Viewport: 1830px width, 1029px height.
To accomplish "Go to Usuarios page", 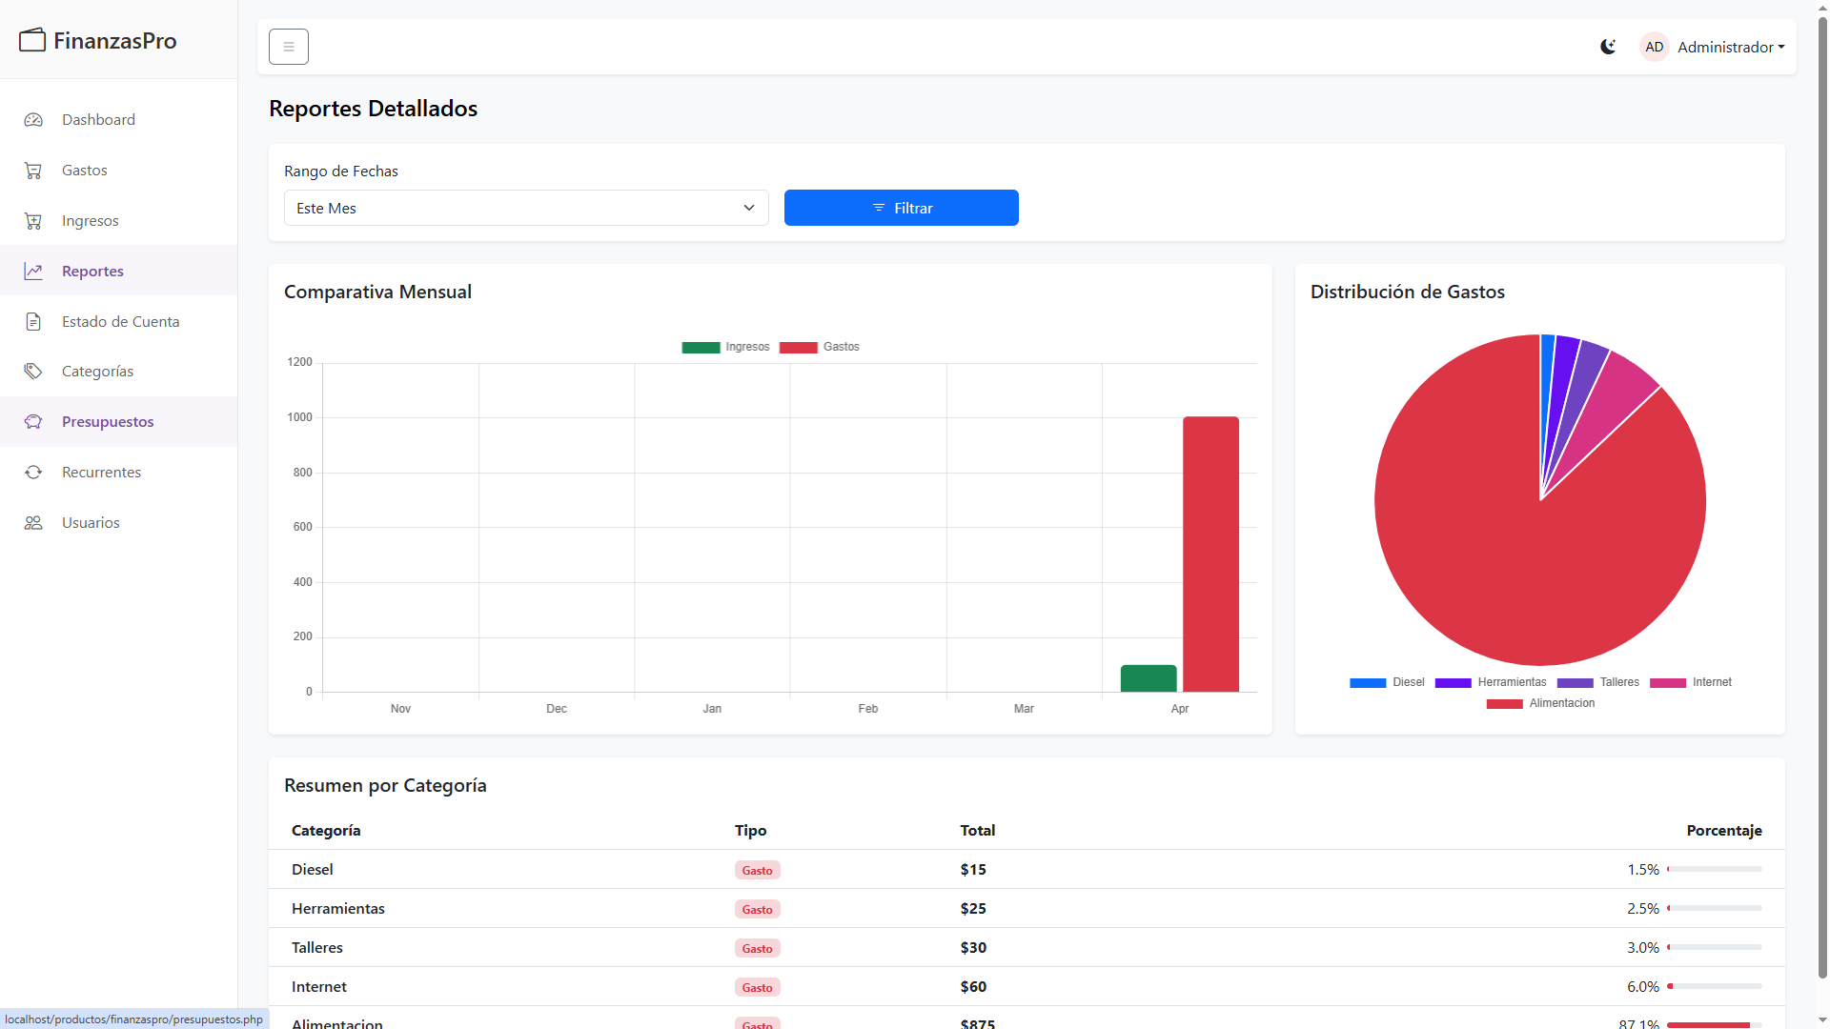I will 118,523.
